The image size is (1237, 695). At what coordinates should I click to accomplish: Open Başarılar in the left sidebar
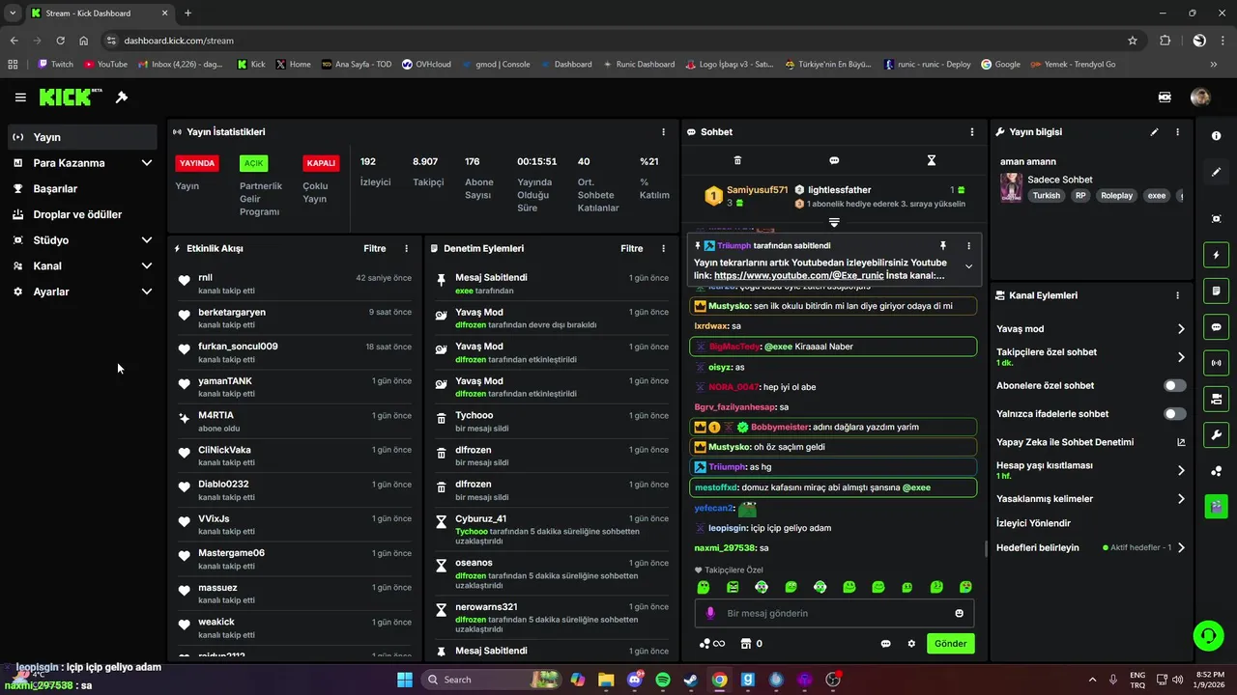(x=82, y=188)
